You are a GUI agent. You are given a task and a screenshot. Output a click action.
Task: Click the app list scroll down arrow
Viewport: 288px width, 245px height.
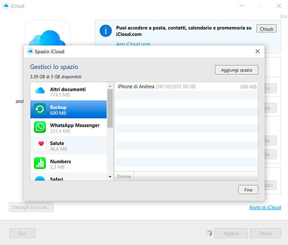pos(110,177)
